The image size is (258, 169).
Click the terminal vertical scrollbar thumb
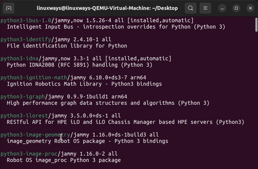tap(256, 25)
